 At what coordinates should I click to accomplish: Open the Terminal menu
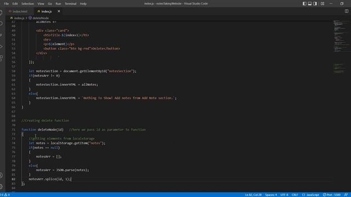(71, 4)
